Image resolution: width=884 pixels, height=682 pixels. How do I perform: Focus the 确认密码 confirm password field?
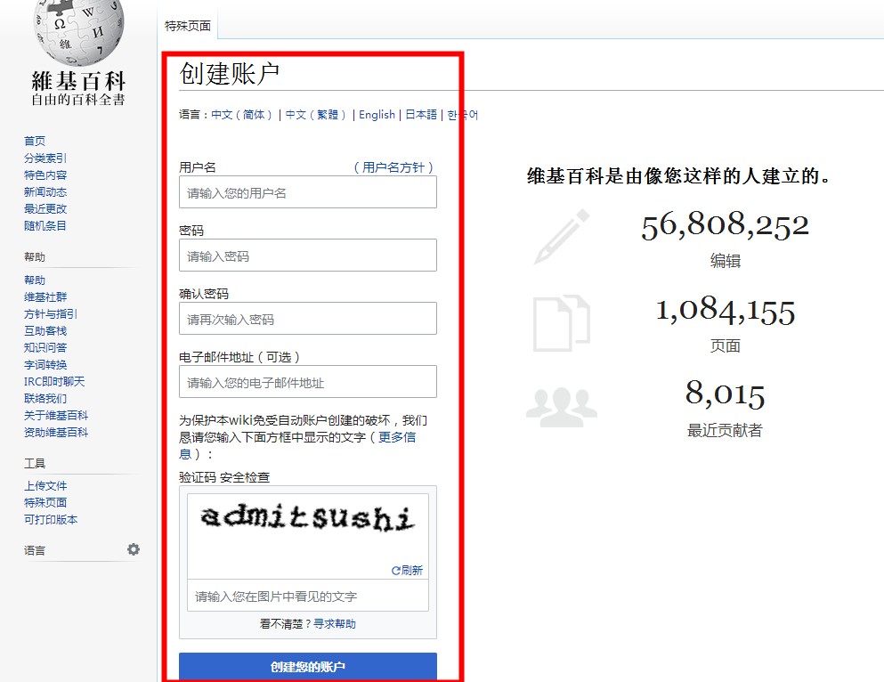(x=308, y=319)
